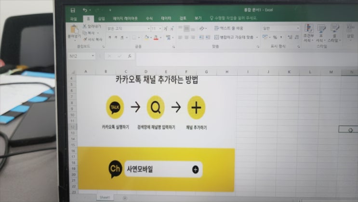Open the Insert (삽입) ribbon tab
Screen dimensions: 358x202
click(101, 18)
